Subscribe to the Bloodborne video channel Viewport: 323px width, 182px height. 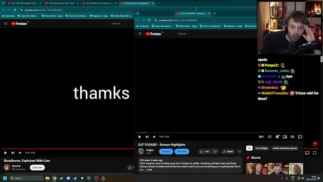[x=37, y=167]
